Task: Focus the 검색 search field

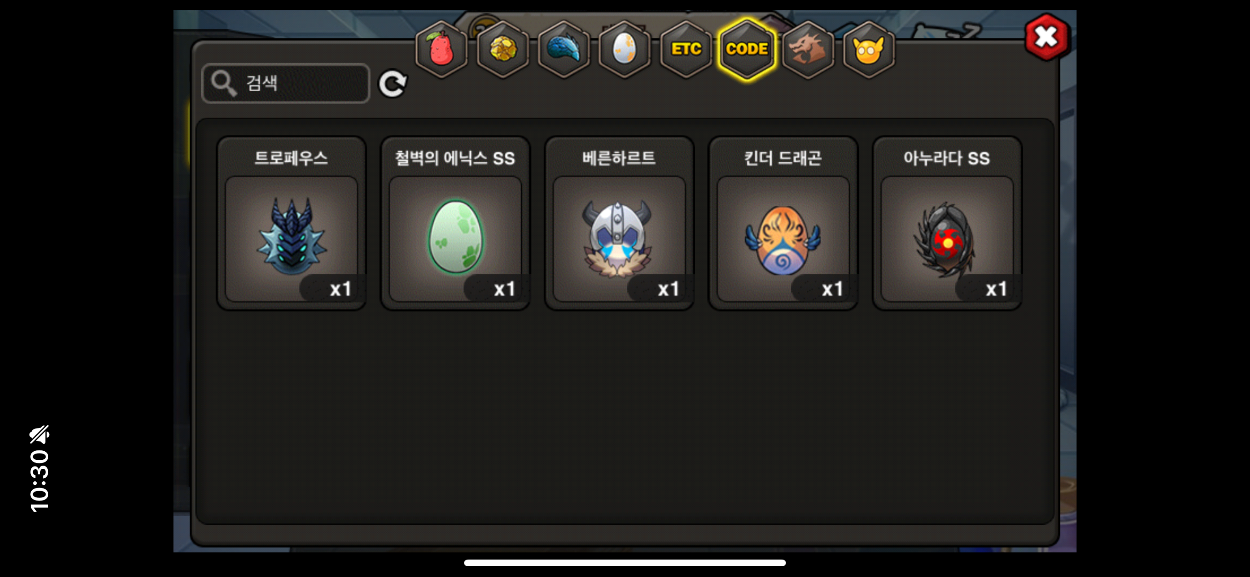Action: coord(286,83)
